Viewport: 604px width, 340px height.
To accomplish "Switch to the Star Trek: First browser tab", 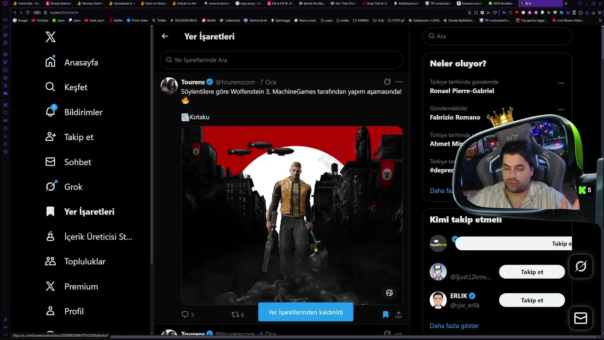I will tap(343, 3).
